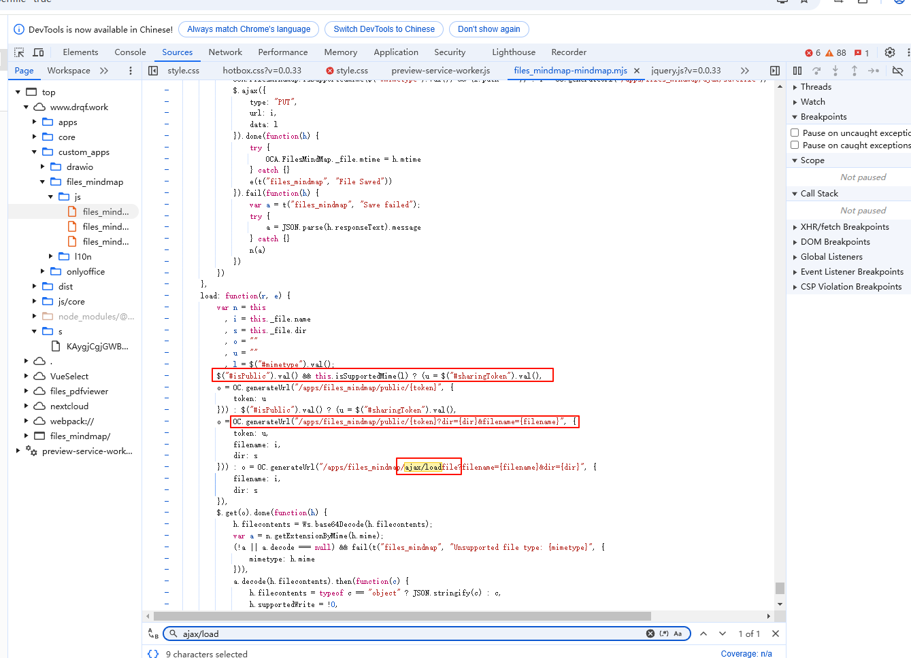Show more editor tabs chevron
This screenshot has width=911, height=658.
pyautogui.click(x=745, y=71)
